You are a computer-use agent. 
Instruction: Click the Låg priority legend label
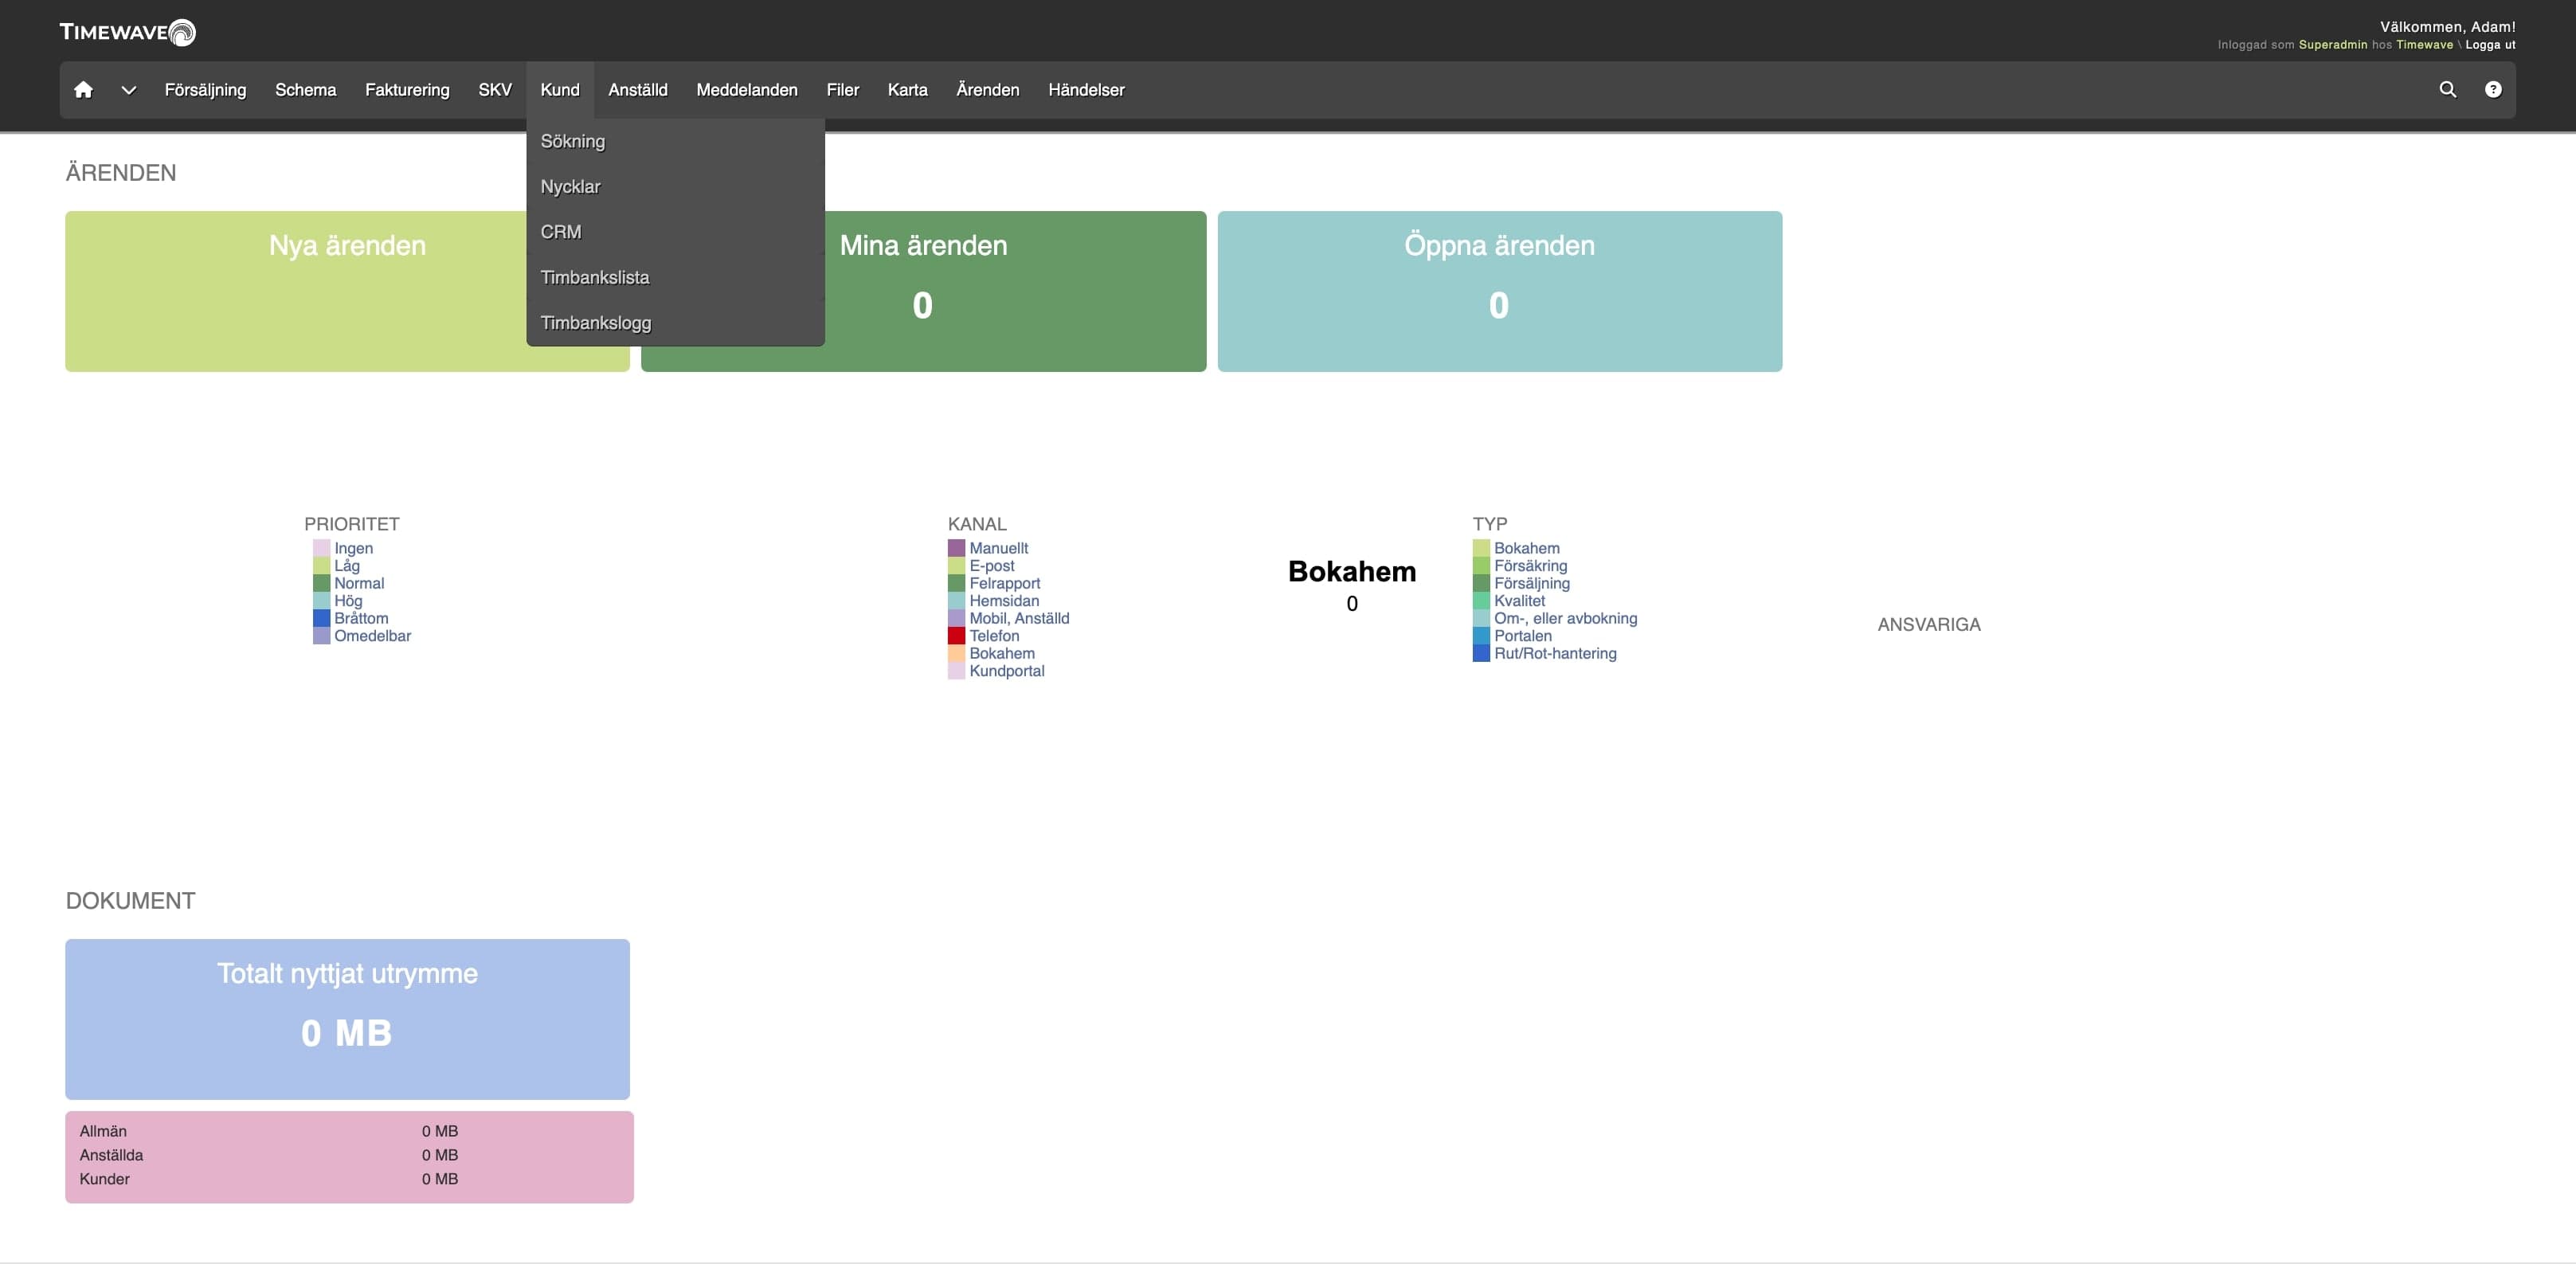[347, 566]
